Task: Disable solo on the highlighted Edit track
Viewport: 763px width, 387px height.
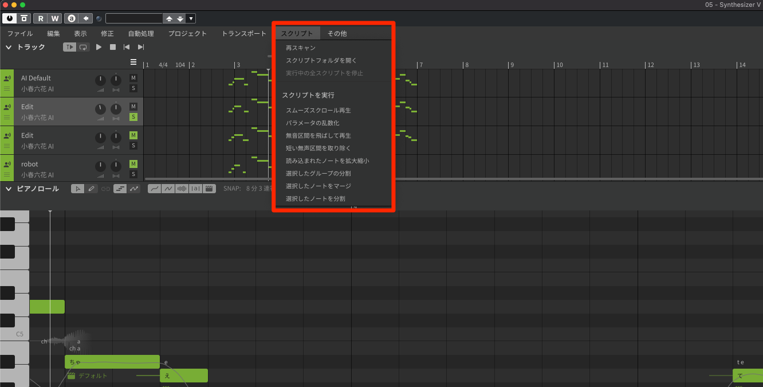Action: 133,117
